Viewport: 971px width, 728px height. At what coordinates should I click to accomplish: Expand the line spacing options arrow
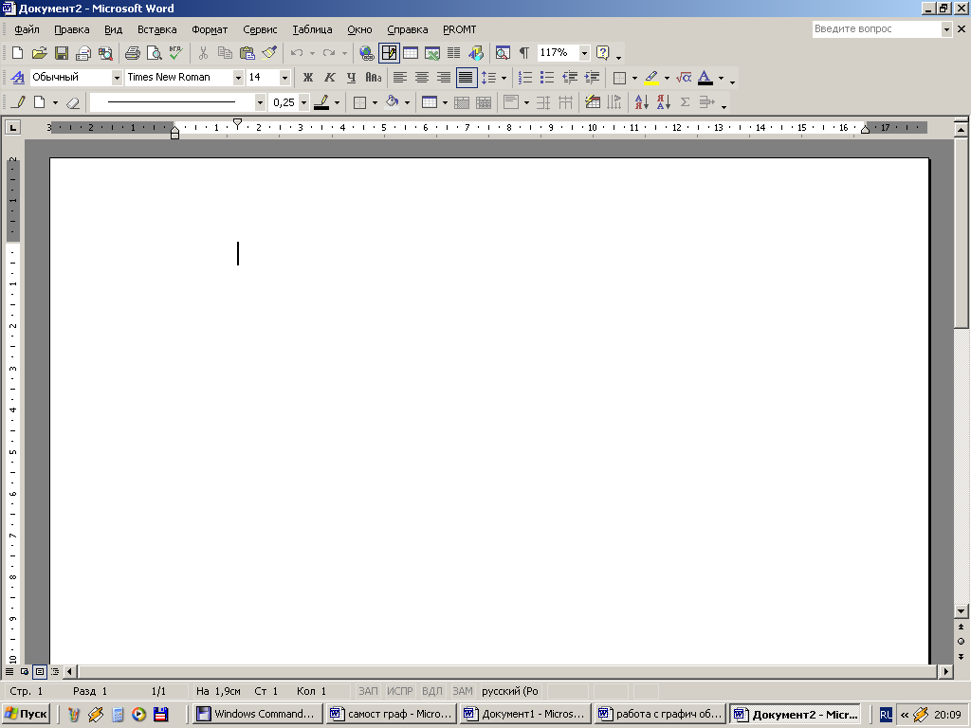click(504, 78)
